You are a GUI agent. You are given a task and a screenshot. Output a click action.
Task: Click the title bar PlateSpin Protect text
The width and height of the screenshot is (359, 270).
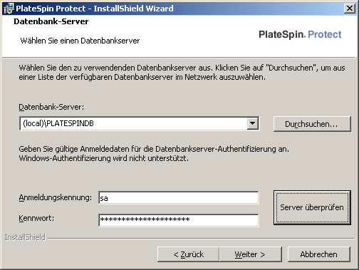click(51, 9)
